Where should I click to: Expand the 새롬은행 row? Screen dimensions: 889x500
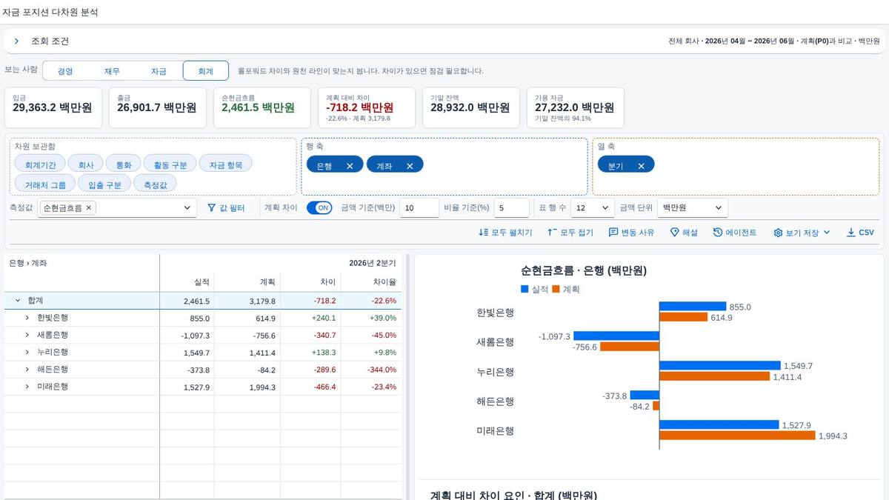pos(27,335)
